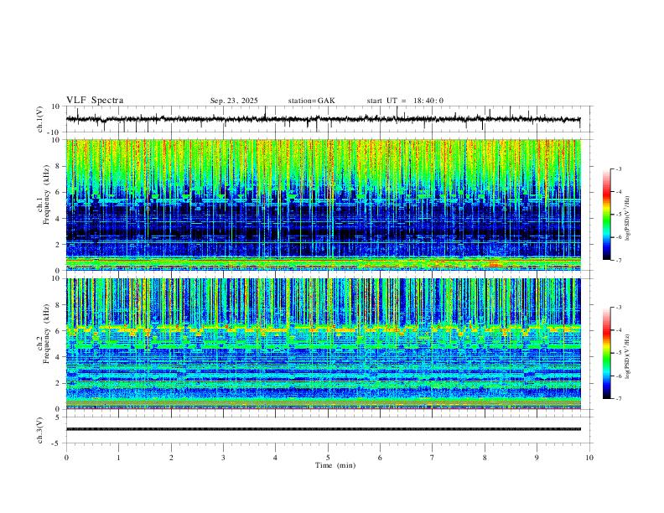The height and width of the screenshot is (513, 664).
Task: Click the "-3" tick on the lower colorbar
Action: (618, 308)
